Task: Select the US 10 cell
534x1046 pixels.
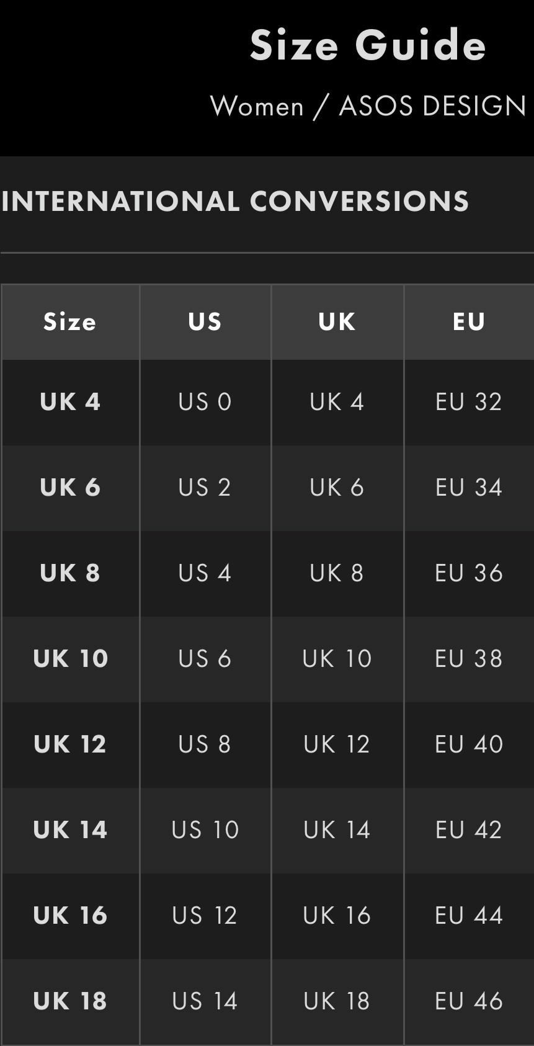Action: coord(205,830)
